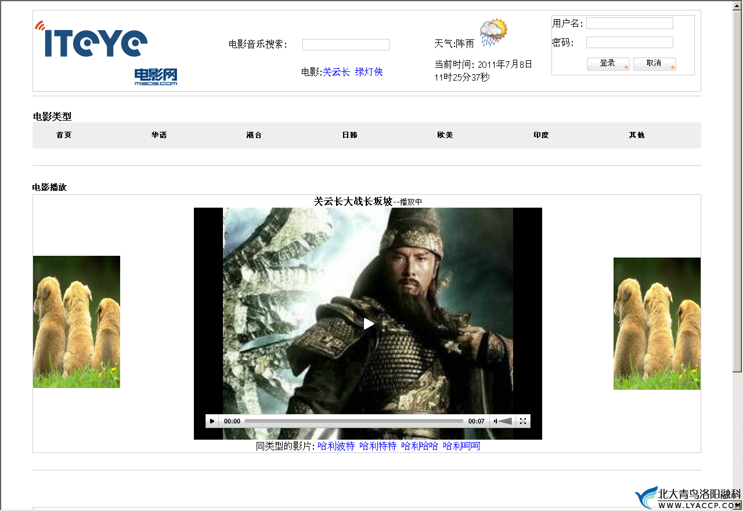Click the 当前时间 date display

click(x=484, y=70)
